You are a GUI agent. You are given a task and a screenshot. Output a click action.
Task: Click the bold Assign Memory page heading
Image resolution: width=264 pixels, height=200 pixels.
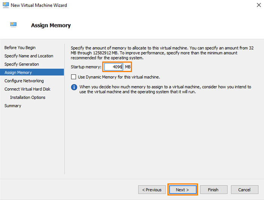pos(51,26)
